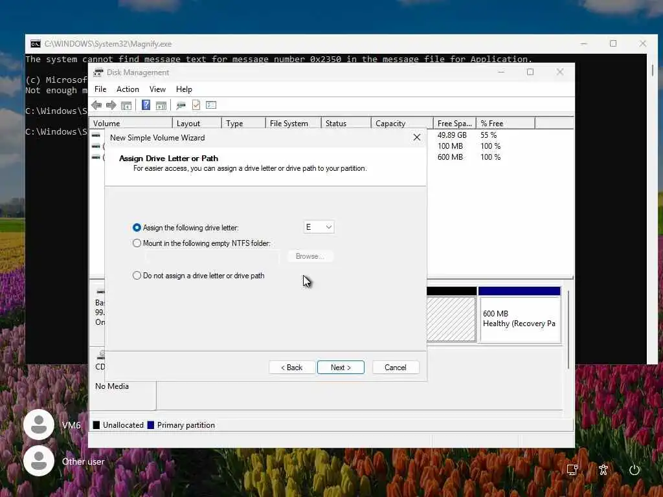Image resolution: width=663 pixels, height=497 pixels.
Task: Select Do not assign a drive letter option
Action: (x=137, y=276)
